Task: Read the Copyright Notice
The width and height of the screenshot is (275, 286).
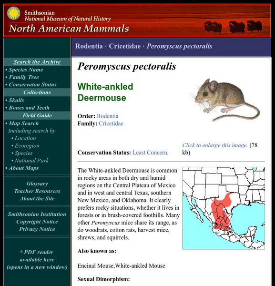Action: pos(37,222)
